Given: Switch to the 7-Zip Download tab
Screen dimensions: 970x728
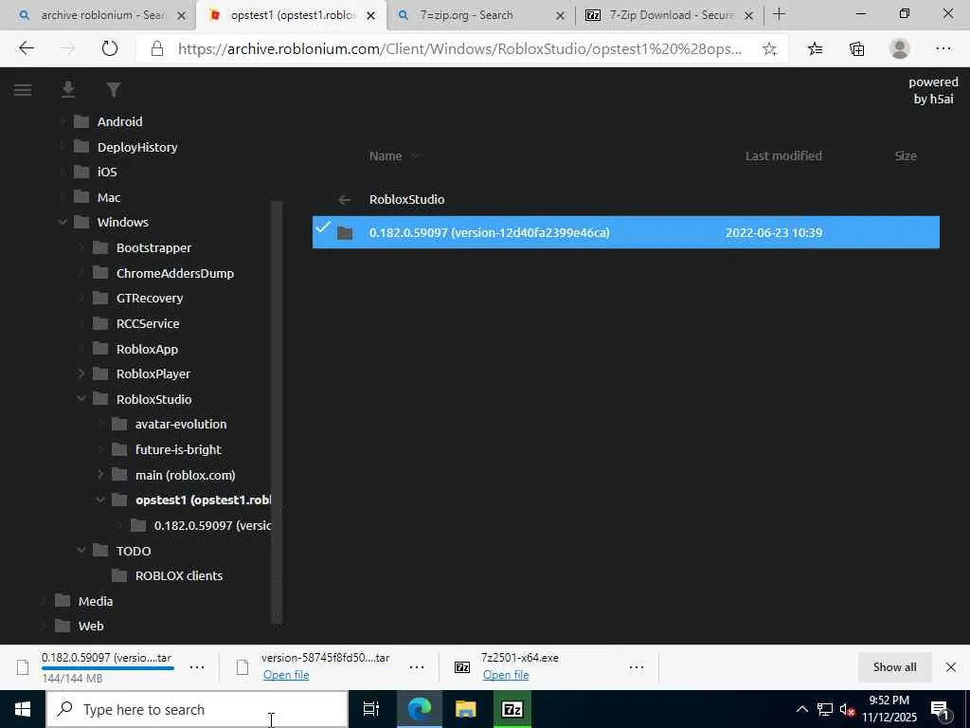Looking at the screenshot, I should (x=669, y=15).
